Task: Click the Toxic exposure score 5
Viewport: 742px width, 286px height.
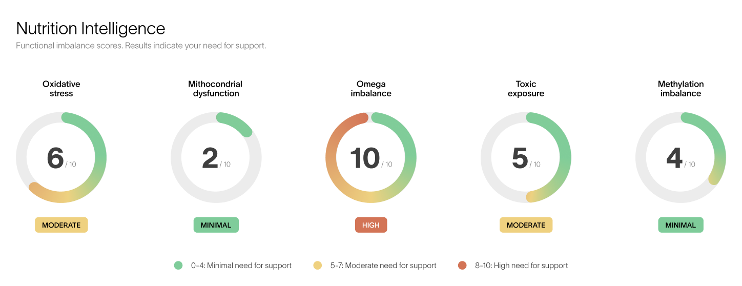Action: pyautogui.click(x=520, y=158)
